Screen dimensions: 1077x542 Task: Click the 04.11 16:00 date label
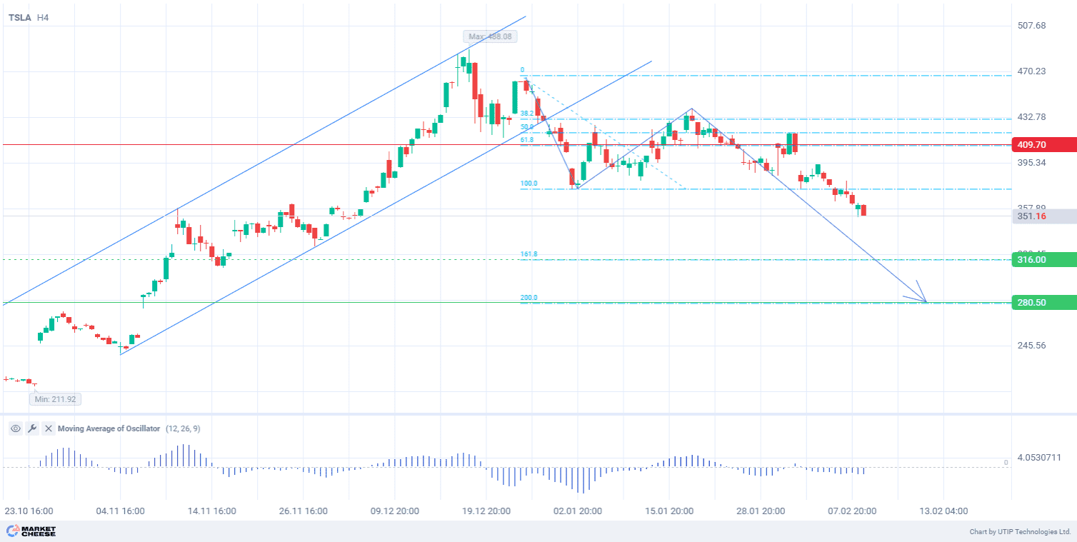click(120, 511)
